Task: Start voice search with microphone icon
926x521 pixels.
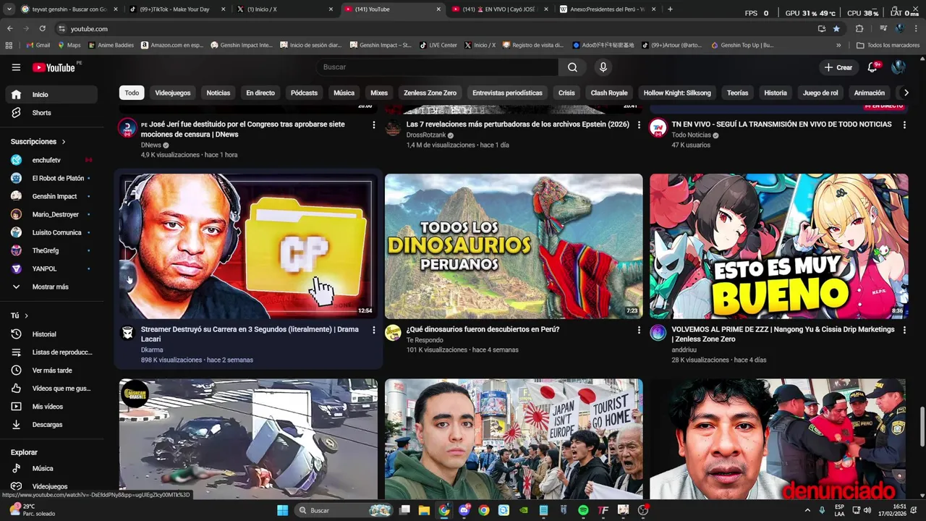Action: (603, 67)
